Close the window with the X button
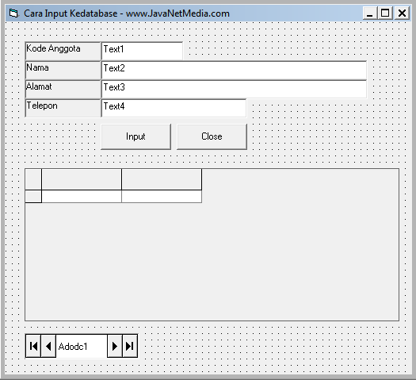The width and height of the screenshot is (416, 380). (x=402, y=13)
